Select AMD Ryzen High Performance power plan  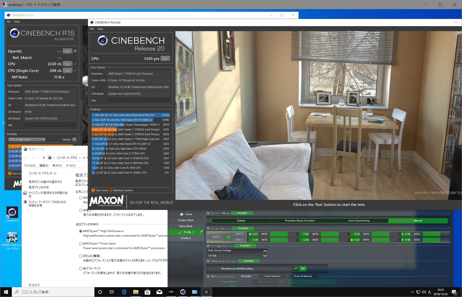point(81,231)
